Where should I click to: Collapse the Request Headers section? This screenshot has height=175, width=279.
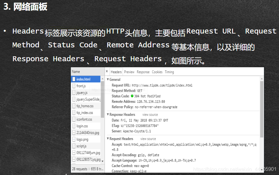(108, 138)
